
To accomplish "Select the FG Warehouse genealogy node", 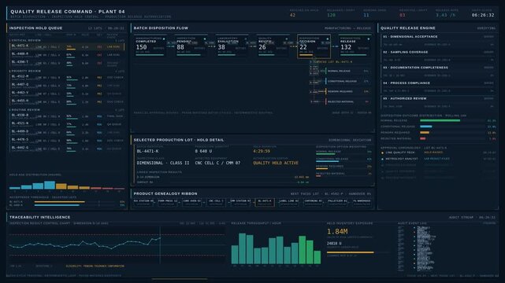I will (362, 202).
